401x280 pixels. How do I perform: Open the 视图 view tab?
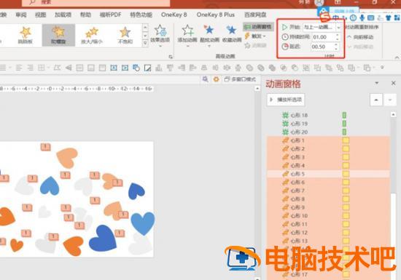click(40, 15)
